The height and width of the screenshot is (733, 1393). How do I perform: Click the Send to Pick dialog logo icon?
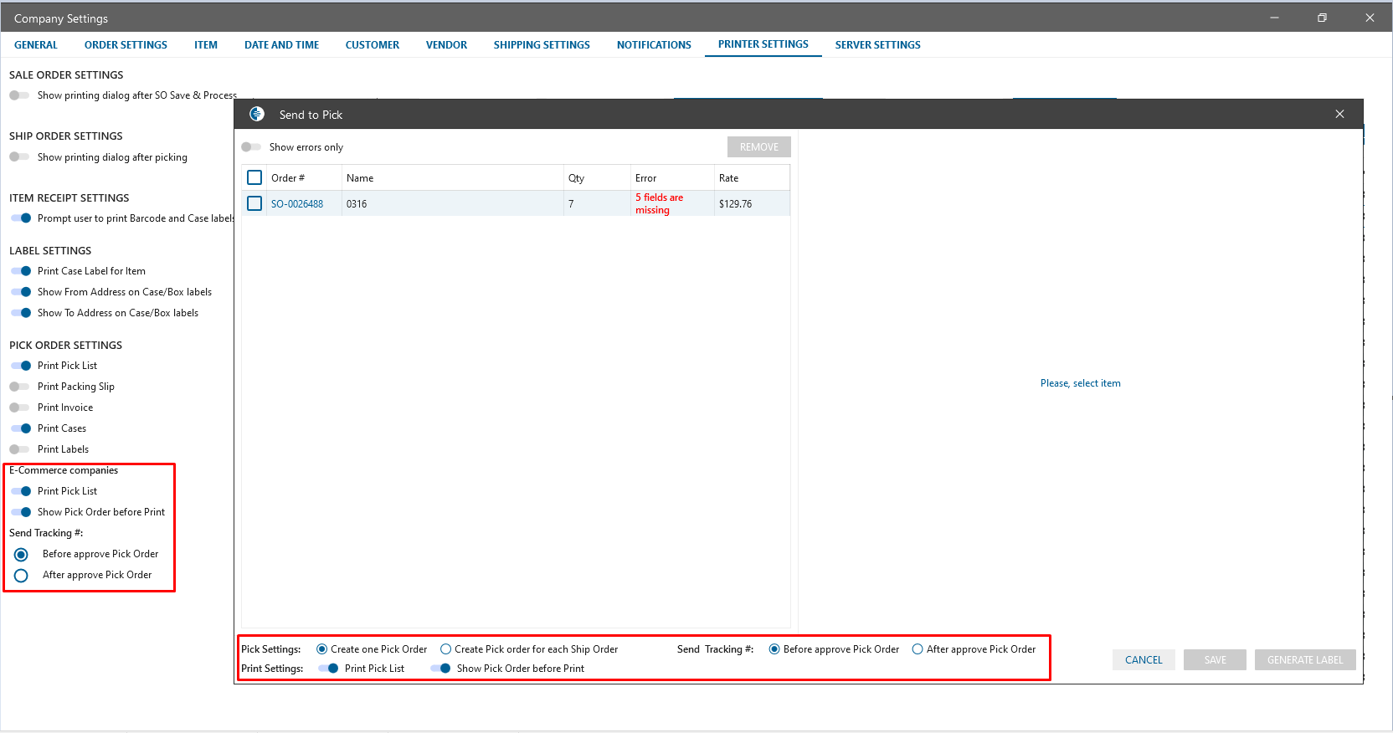(257, 114)
